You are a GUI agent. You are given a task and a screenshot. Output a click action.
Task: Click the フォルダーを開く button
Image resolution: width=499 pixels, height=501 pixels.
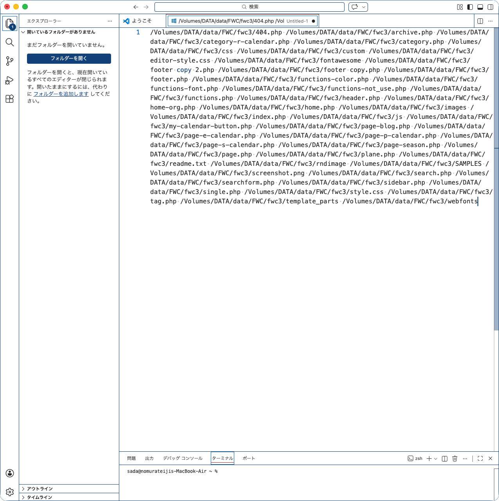tap(69, 59)
